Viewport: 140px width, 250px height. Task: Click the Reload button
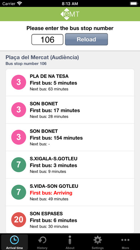click(86, 39)
